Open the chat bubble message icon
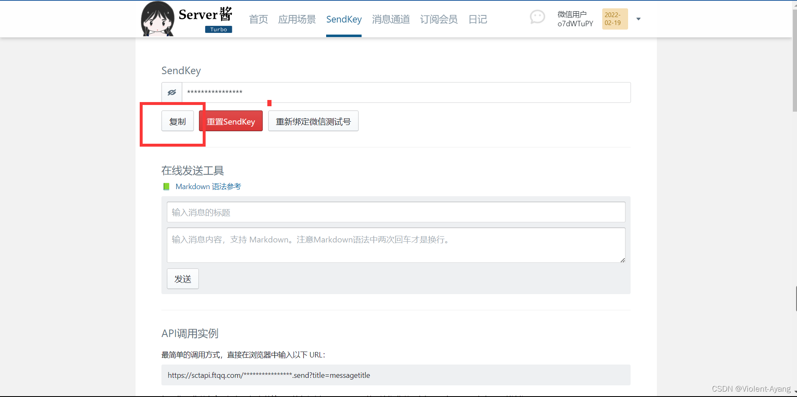The image size is (797, 397). (537, 17)
